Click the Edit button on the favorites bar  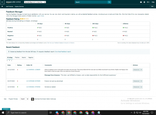tap(152, 7)
